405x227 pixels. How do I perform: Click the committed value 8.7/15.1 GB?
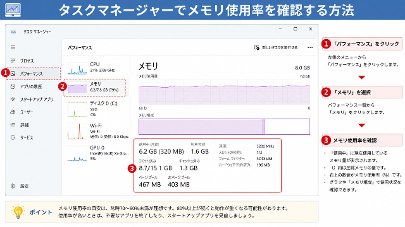tap(155, 168)
